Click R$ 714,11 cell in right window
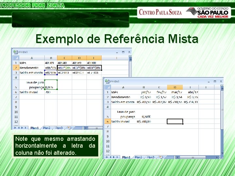This screenshot has height=176, width=235. click(191, 102)
